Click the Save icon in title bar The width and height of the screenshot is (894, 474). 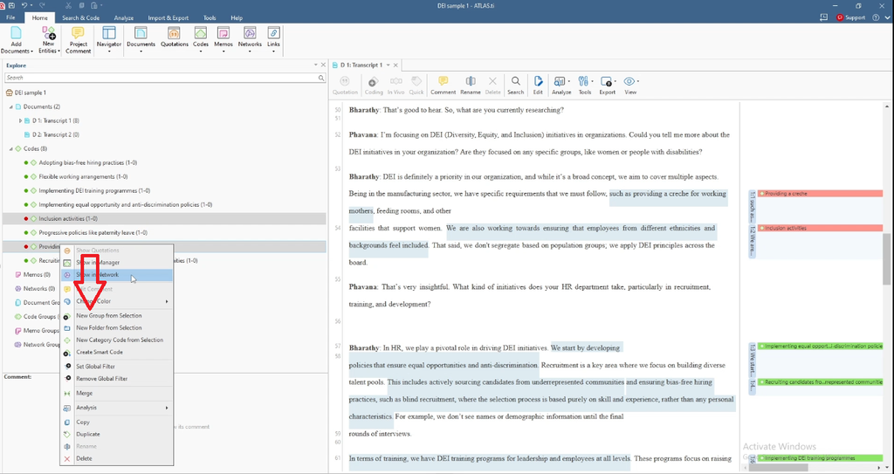pyautogui.click(x=11, y=5)
